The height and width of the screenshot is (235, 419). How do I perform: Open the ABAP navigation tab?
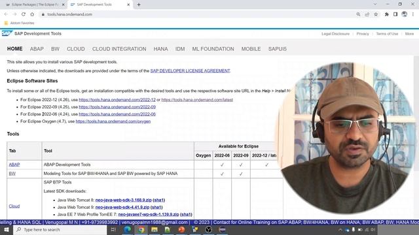[37, 49]
